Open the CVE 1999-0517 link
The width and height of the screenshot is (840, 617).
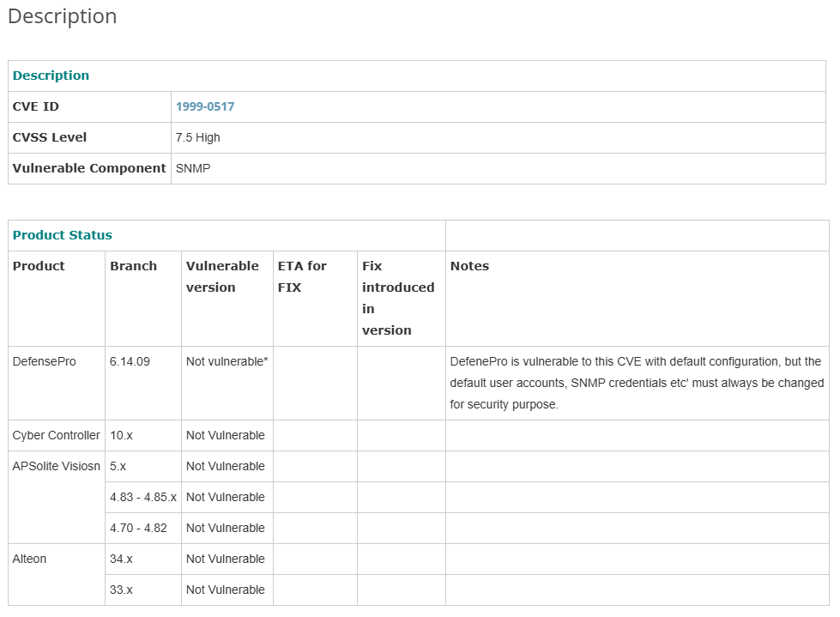(x=205, y=106)
